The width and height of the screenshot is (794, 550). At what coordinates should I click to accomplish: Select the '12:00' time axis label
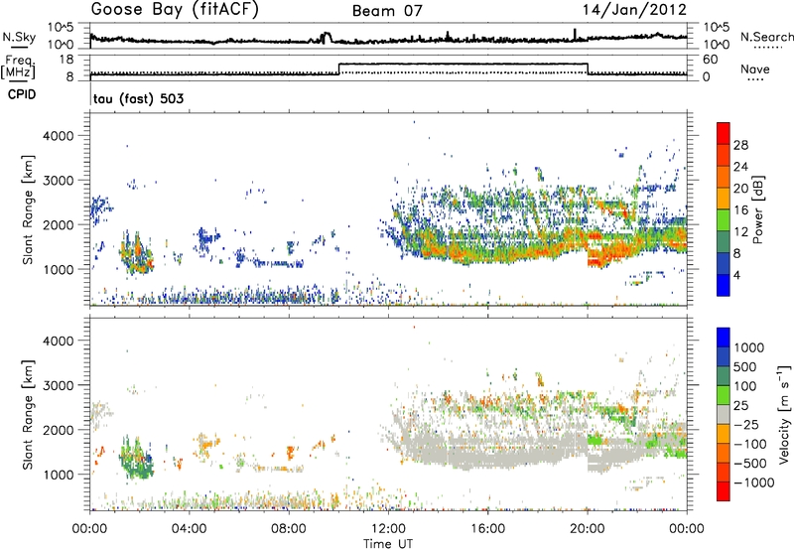[388, 529]
